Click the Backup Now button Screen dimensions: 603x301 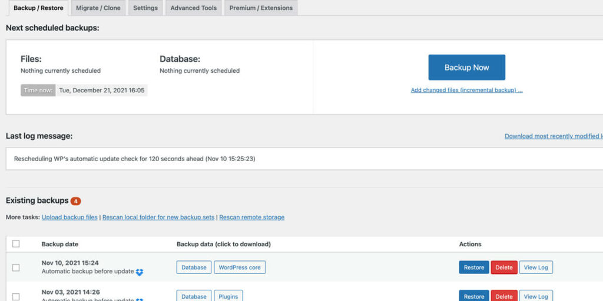tap(466, 68)
